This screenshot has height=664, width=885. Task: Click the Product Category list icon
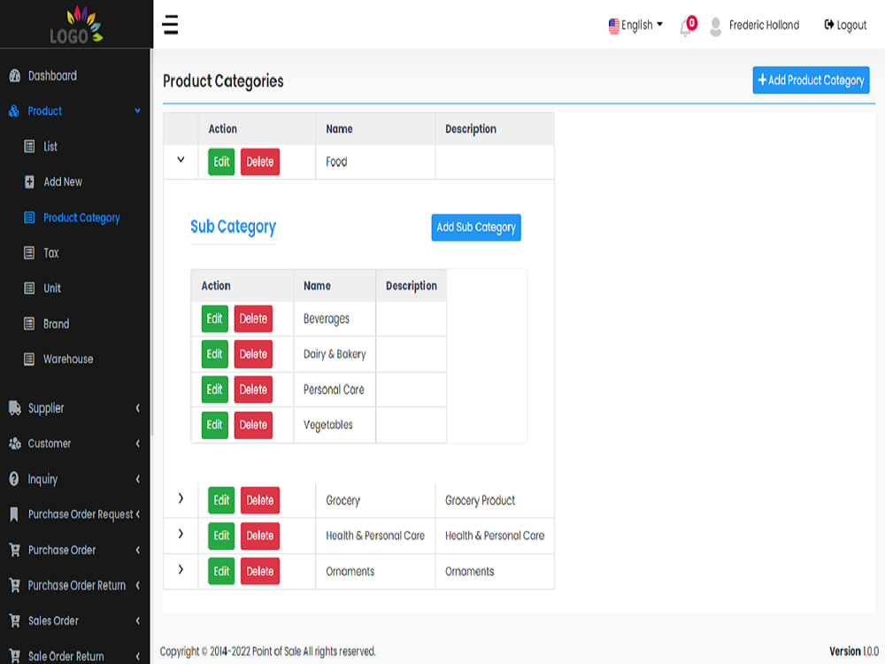[x=29, y=218]
